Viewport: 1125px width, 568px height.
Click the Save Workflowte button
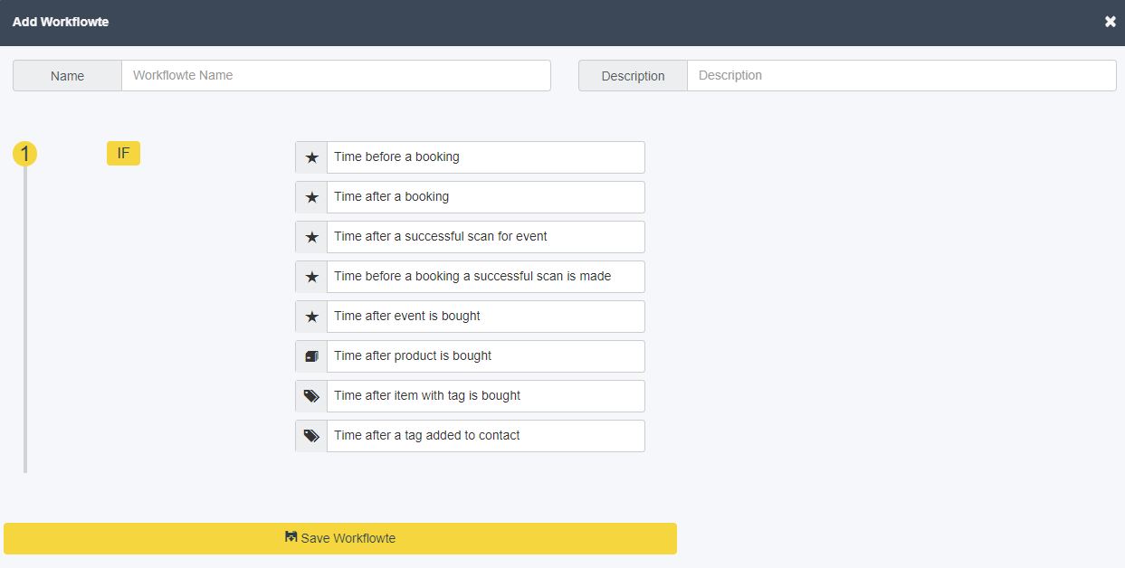(340, 538)
